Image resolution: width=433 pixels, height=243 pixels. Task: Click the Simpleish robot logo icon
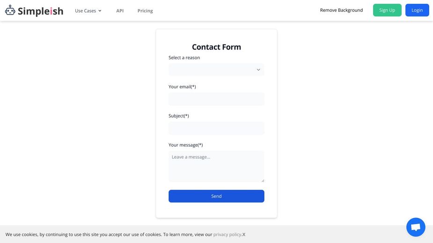click(x=10, y=10)
